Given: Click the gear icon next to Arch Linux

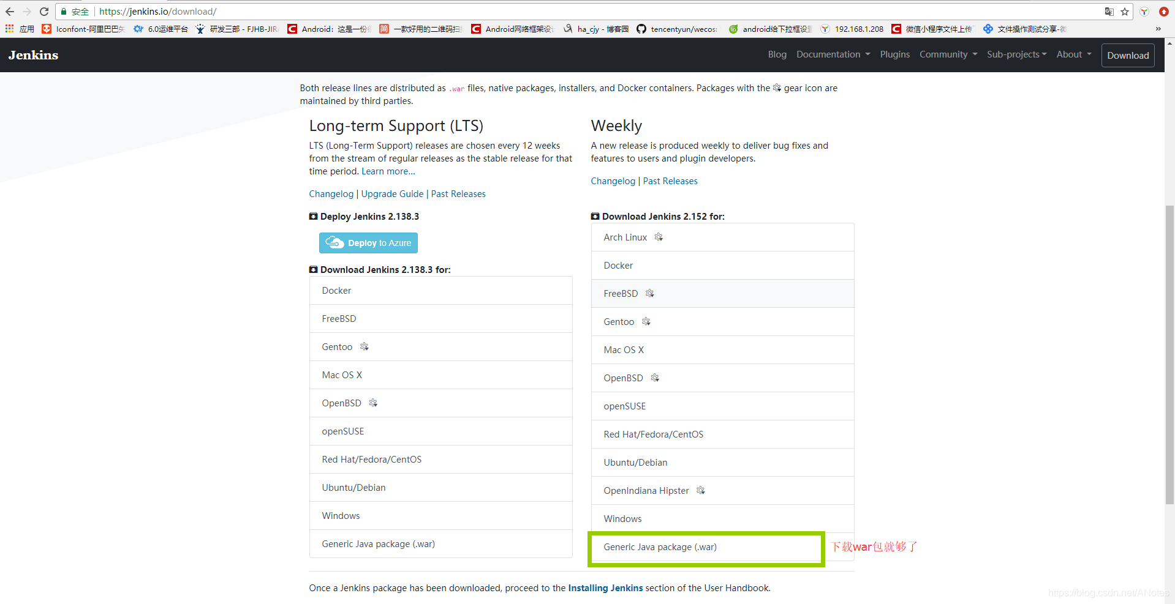Looking at the screenshot, I should (x=659, y=237).
